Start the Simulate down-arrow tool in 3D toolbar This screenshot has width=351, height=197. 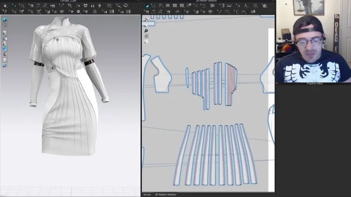pos(5,6)
